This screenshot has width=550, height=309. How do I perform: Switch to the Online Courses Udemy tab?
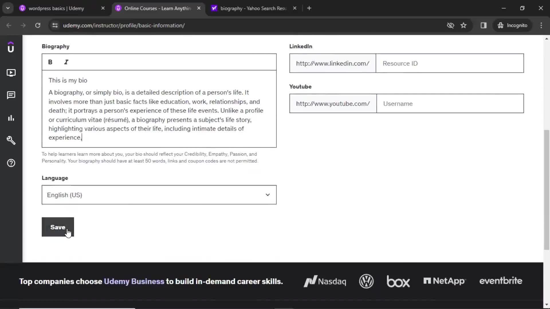[157, 8]
